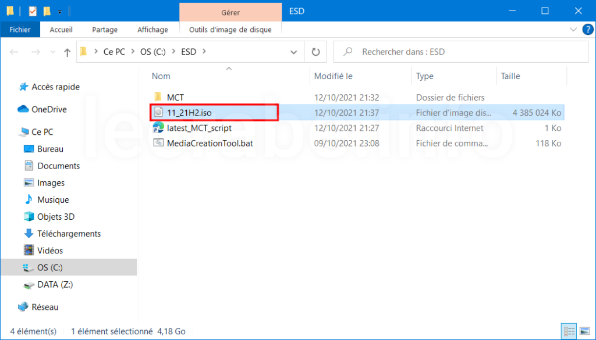Image resolution: width=596 pixels, height=340 pixels.
Task: Open the Partage ribbon tab
Action: pyautogui.click(x=105, y=30)
